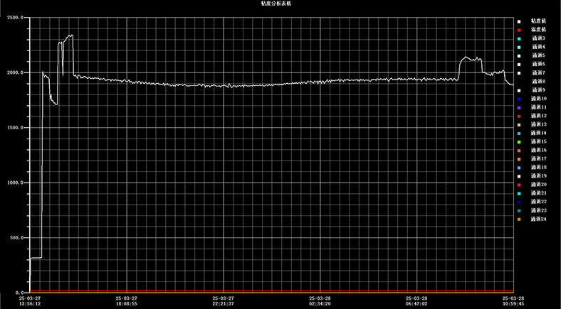Click the purple swatch for 通道11
The image size is (561, 309).
519,107
